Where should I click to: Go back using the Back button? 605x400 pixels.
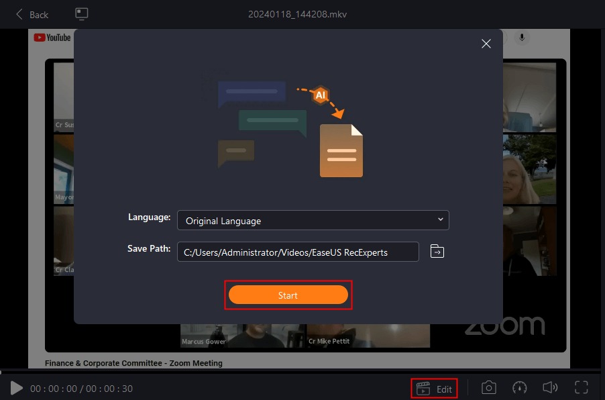tap(32, 15)
